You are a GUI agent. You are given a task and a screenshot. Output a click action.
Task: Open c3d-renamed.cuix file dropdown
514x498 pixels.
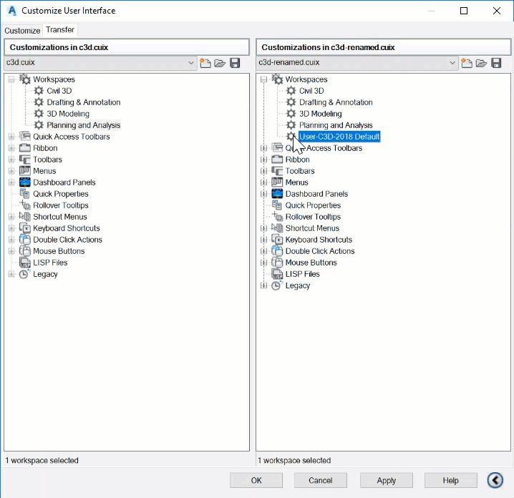(x=452, y=62)
